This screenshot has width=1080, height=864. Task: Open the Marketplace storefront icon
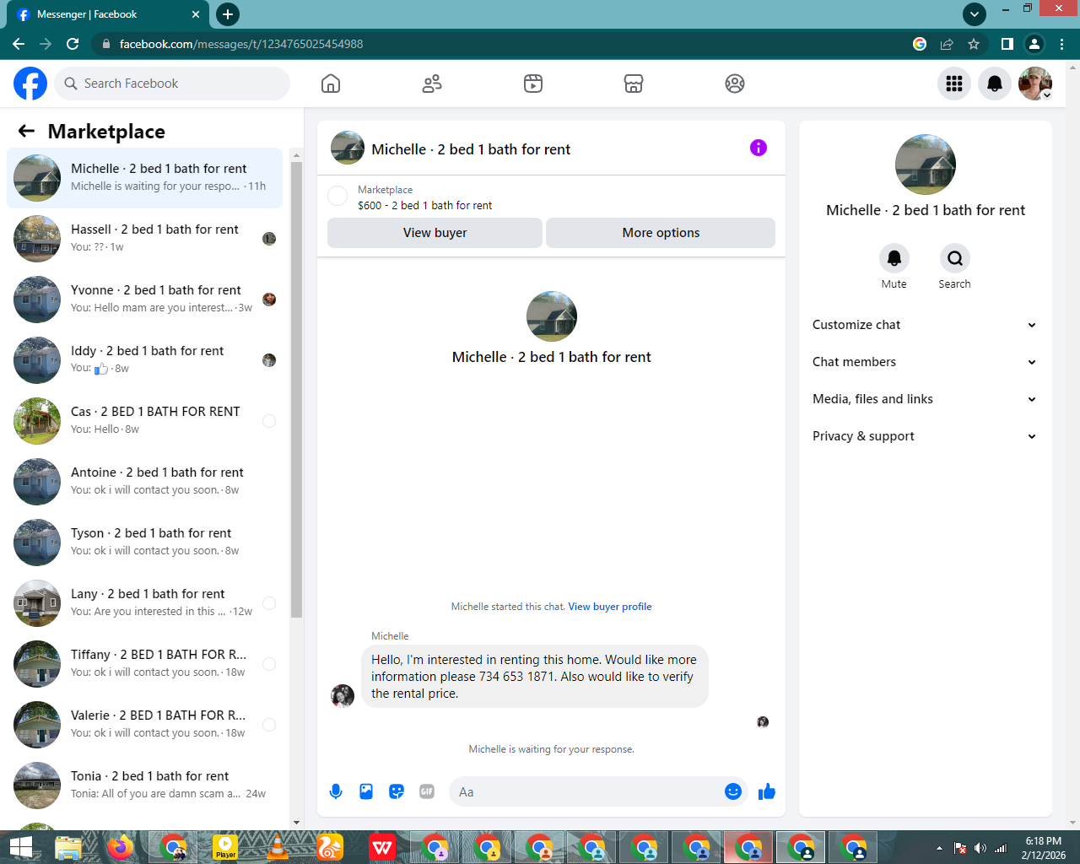pyautogui.click(x=634, y=84)
